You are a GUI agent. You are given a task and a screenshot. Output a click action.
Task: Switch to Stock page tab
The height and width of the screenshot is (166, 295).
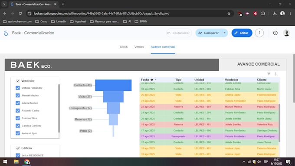coord(124,47)
